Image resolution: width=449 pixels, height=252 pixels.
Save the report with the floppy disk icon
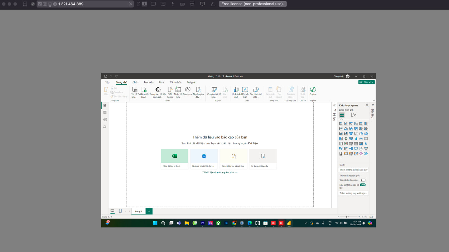click(106, 76)
